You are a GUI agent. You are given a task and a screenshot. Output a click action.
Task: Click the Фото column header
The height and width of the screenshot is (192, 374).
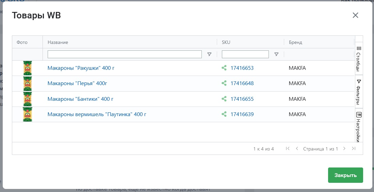(x=22, y=42)
